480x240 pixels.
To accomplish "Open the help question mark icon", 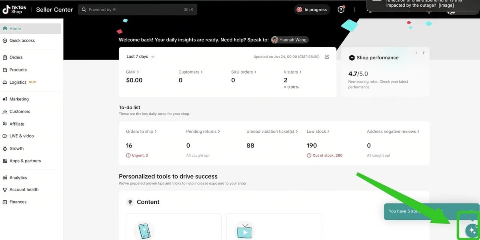I will click(341, 9).
